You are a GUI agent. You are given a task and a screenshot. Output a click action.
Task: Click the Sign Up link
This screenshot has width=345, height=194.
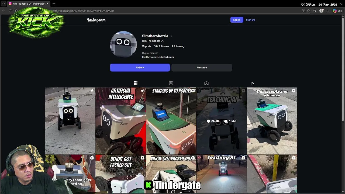(x=250, y=20)
